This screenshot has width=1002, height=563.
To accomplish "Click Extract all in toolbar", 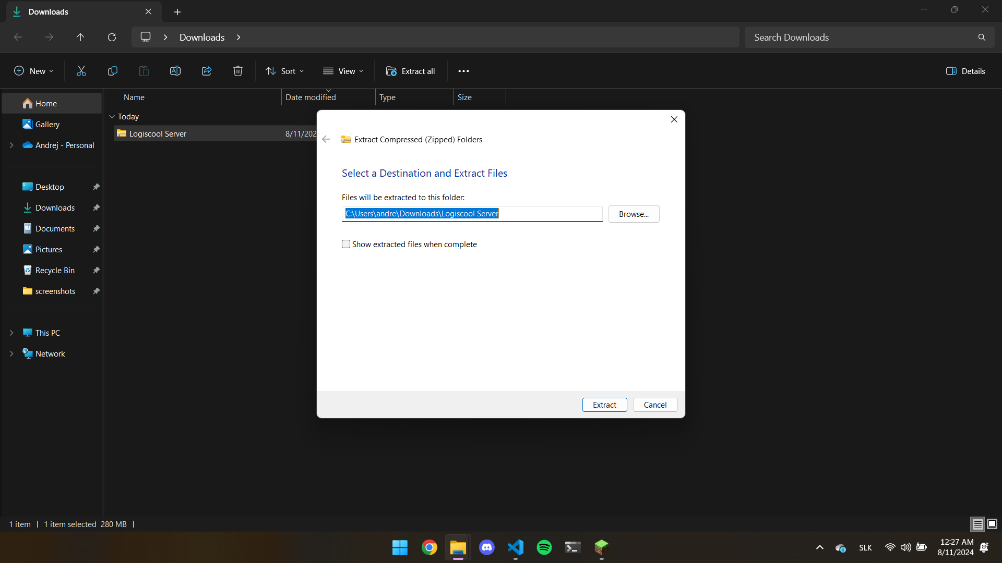I will (410, 71).
